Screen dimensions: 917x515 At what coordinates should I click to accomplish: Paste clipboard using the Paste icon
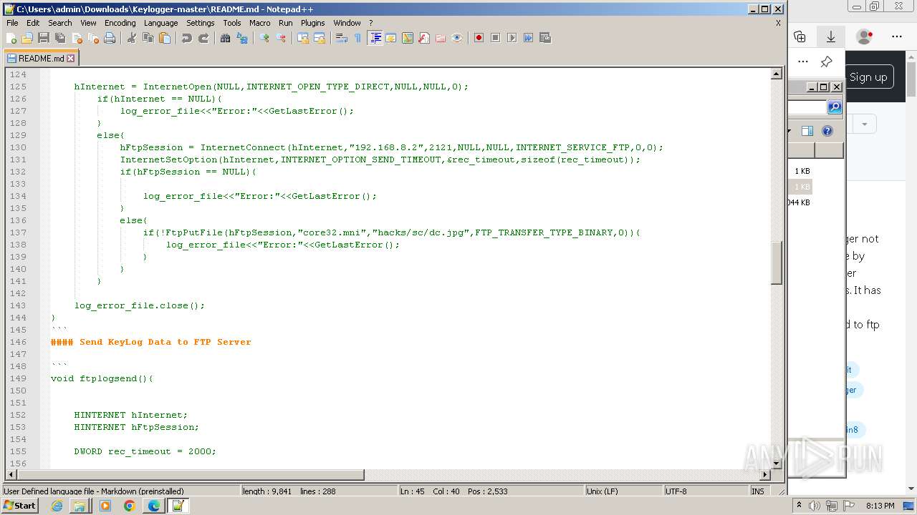[x=165, y=38]
